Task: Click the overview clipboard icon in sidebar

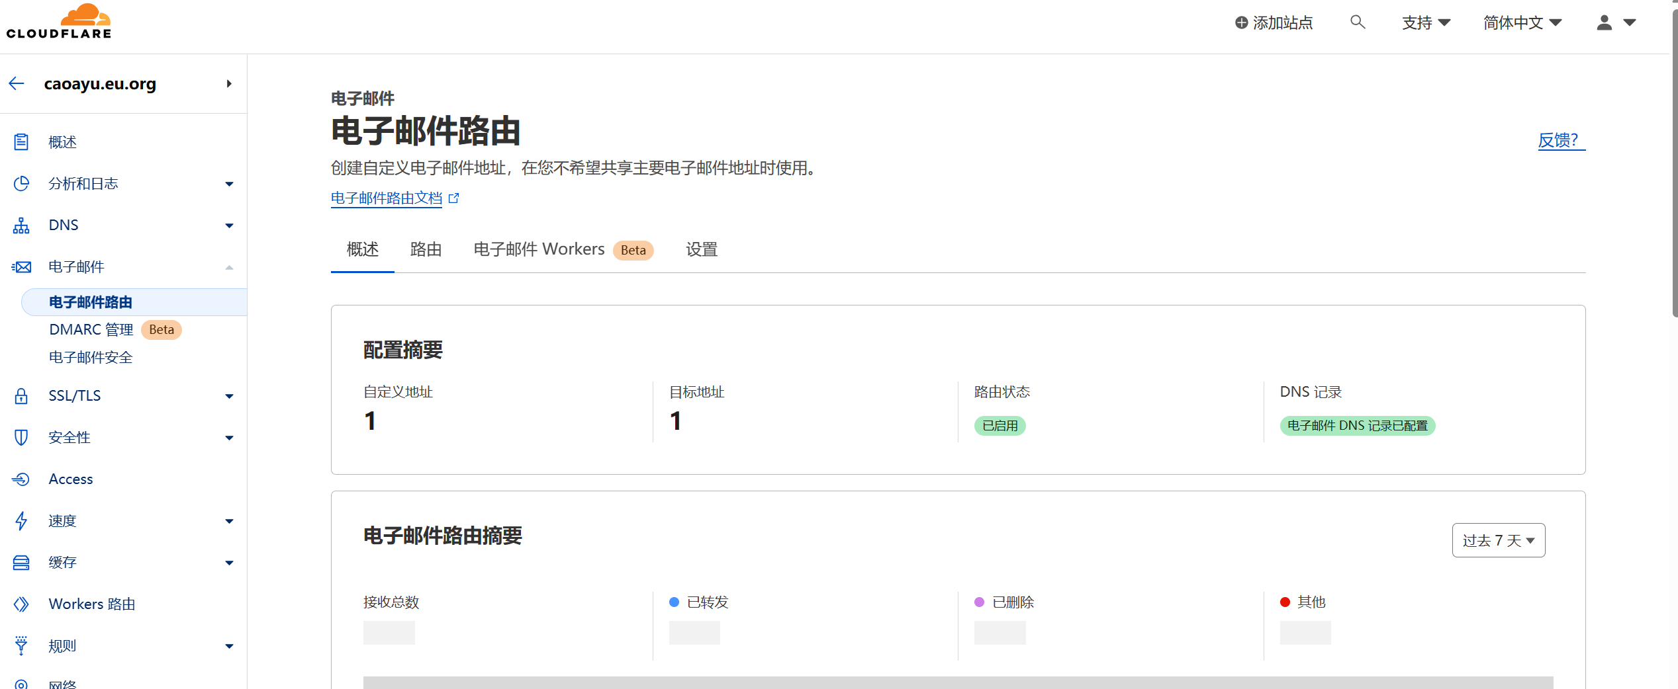Action: click(21, 142)
